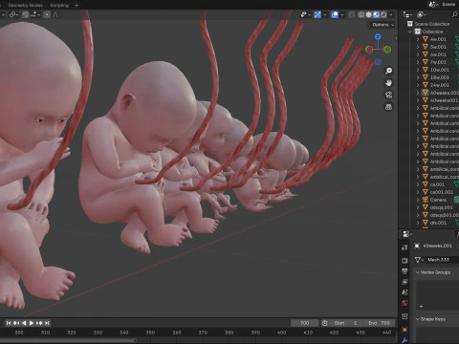Toggle snapping with the magnet icon
The height and width of the screenshot is (344, 459).
click(26, 14)
